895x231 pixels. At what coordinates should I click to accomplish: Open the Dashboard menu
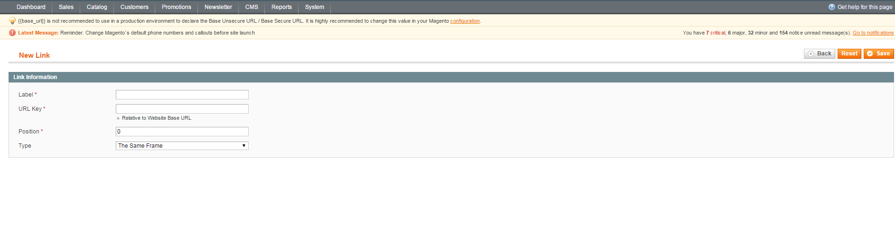pos(31,7)
